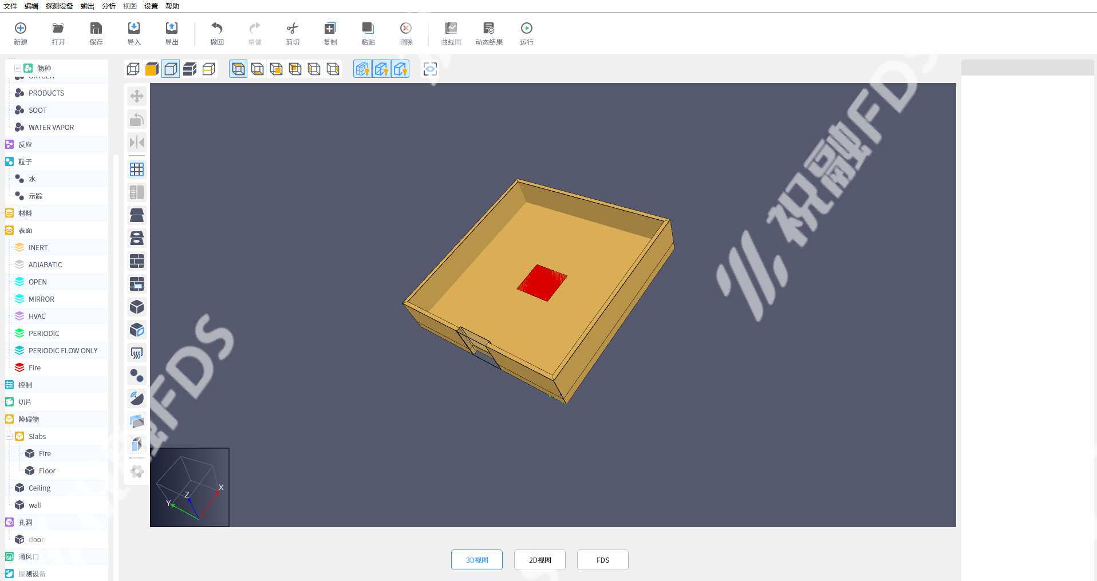Select the brick wall tool icon
1097x581 pixels.
[137, 261]
